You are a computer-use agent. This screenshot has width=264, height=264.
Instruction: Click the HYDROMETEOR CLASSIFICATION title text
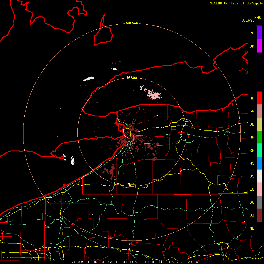point(103,262)
